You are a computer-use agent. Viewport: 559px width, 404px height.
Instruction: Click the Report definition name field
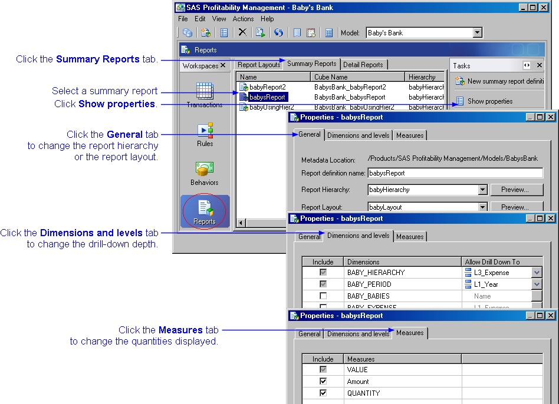pos(454,173)
